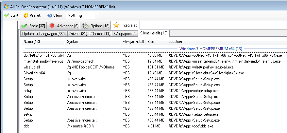The width and height of the screenshot is (287, 133).
Task: Switch to the Wallpapers (2) tab
Action: point(125,33)
